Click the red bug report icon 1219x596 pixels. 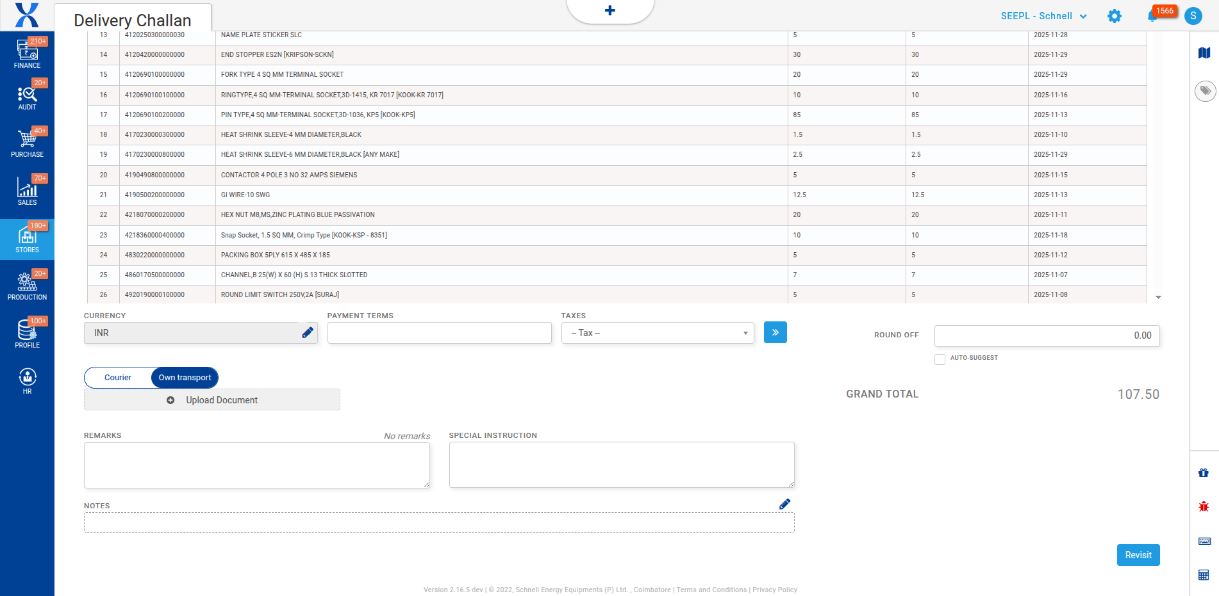click(1204, 506)
